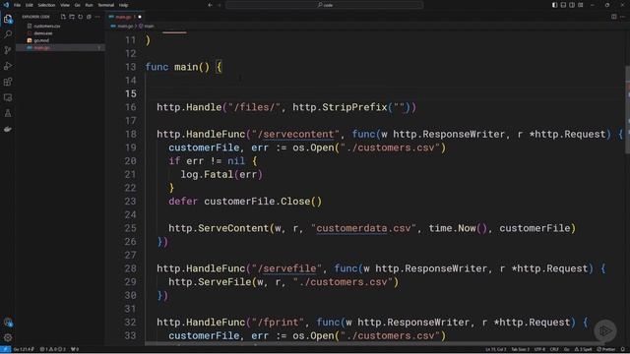
Task: Refresh the Explorer file list
Action: coord(81,17)
